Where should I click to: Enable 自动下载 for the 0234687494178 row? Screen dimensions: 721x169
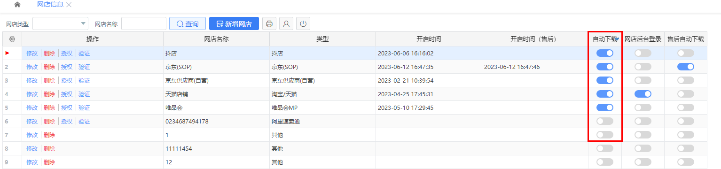coord(605,122)
